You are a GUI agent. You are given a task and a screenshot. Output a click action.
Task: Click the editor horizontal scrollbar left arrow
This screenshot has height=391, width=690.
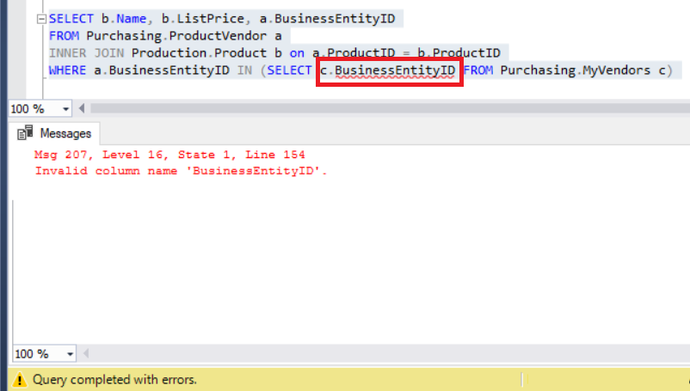click(82, 108)
